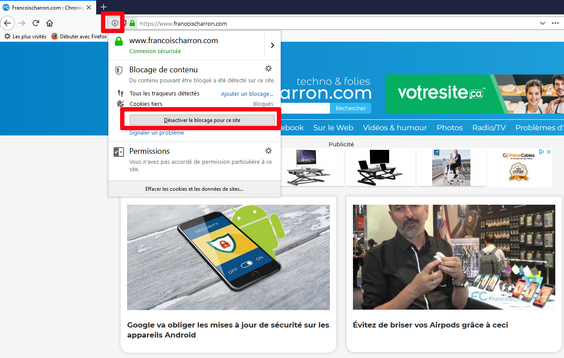The image size is (564, 358).
Task: Open the Sur le Web menu item
Action: point(333,128)
